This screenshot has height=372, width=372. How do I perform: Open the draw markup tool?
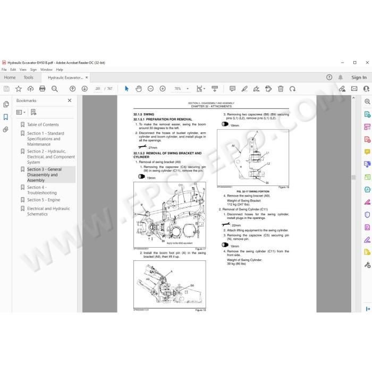pos(256,89)
